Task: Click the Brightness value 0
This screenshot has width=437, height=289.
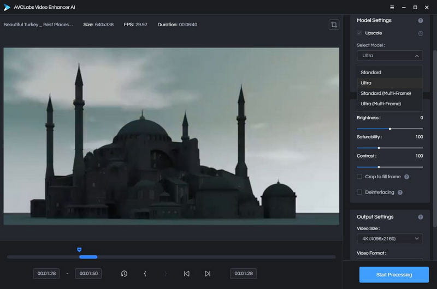Action: point(421,118)
